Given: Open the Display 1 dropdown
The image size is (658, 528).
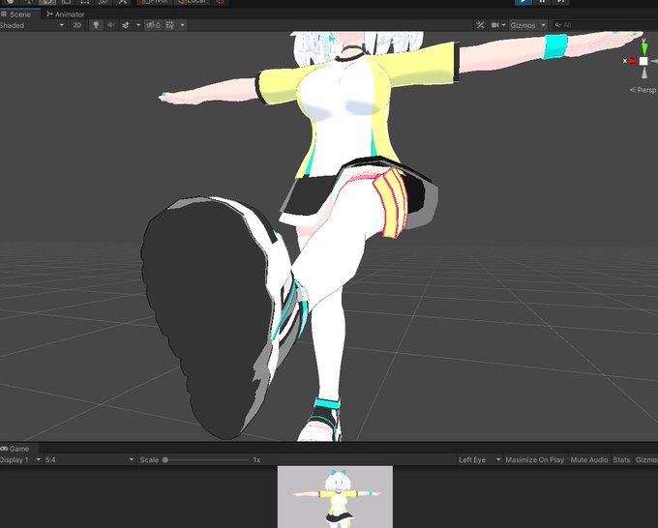Looking at the screenshot, I should 20,460.
